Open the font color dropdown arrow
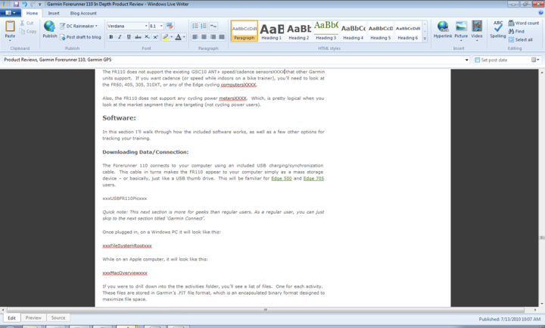The height and width of the screenshot is (328, 545). click(184, 37)
